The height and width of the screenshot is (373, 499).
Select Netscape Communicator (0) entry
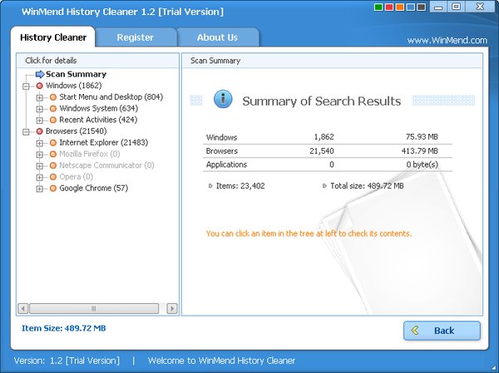(106, 165)
